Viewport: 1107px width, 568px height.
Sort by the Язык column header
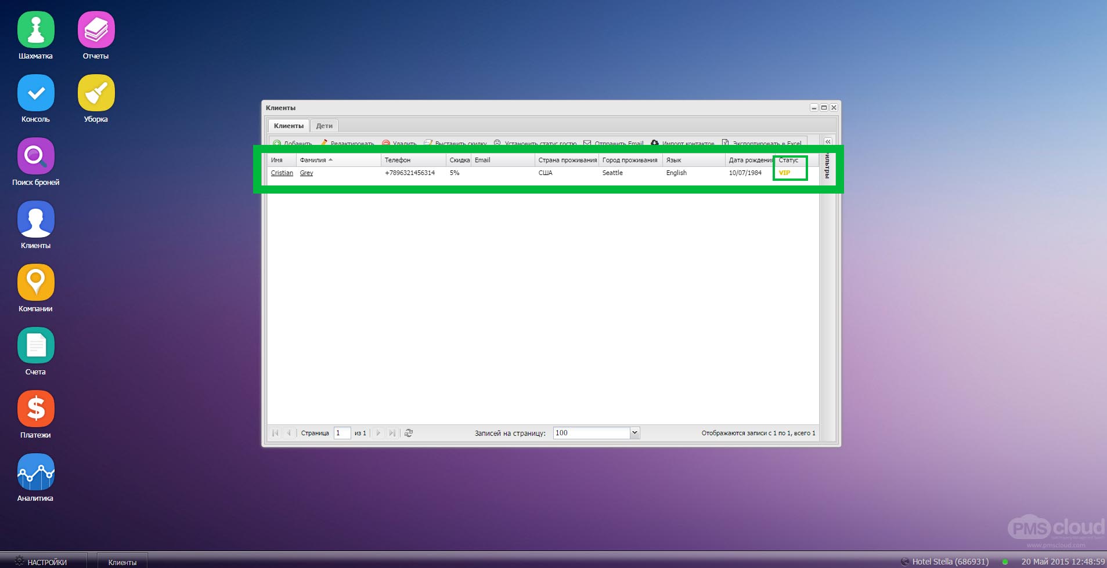[x=694, y=160]
